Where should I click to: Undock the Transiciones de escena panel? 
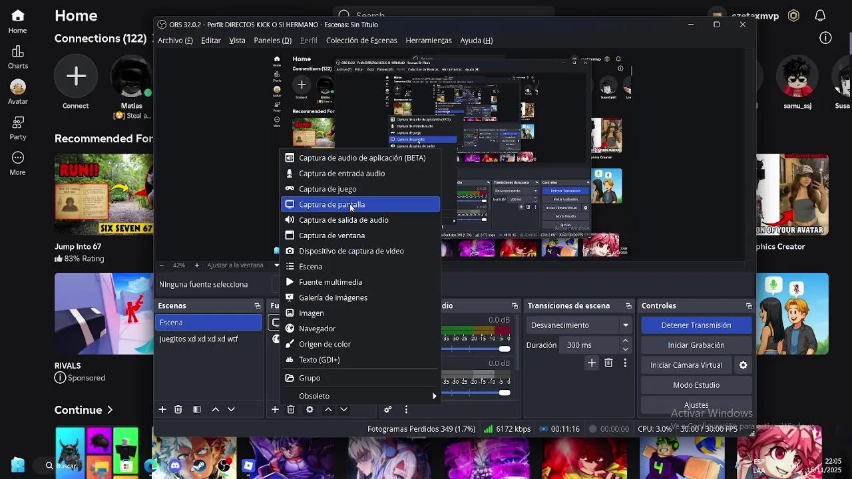point(628,306)
